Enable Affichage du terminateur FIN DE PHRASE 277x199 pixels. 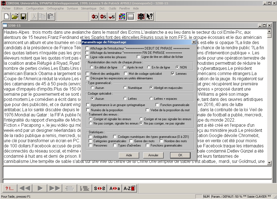pyautogui.click(x=87, y=53)
